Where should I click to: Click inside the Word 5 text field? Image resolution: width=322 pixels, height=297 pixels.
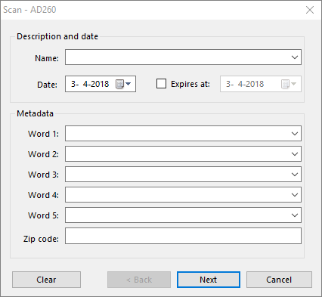pos(177,215)
